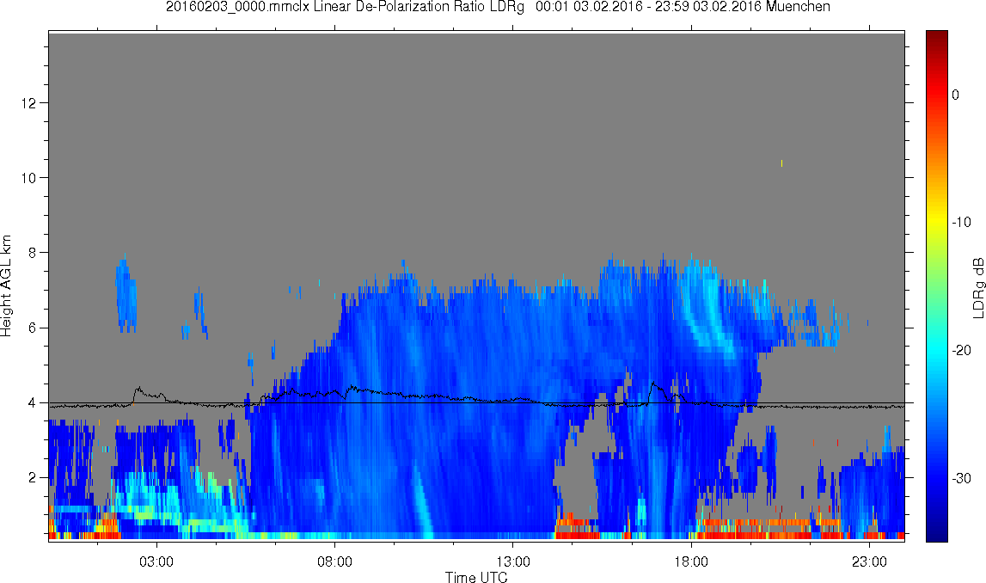
Task: Select the 08:00 time axis tick label
Action: [x=334, y=562]
